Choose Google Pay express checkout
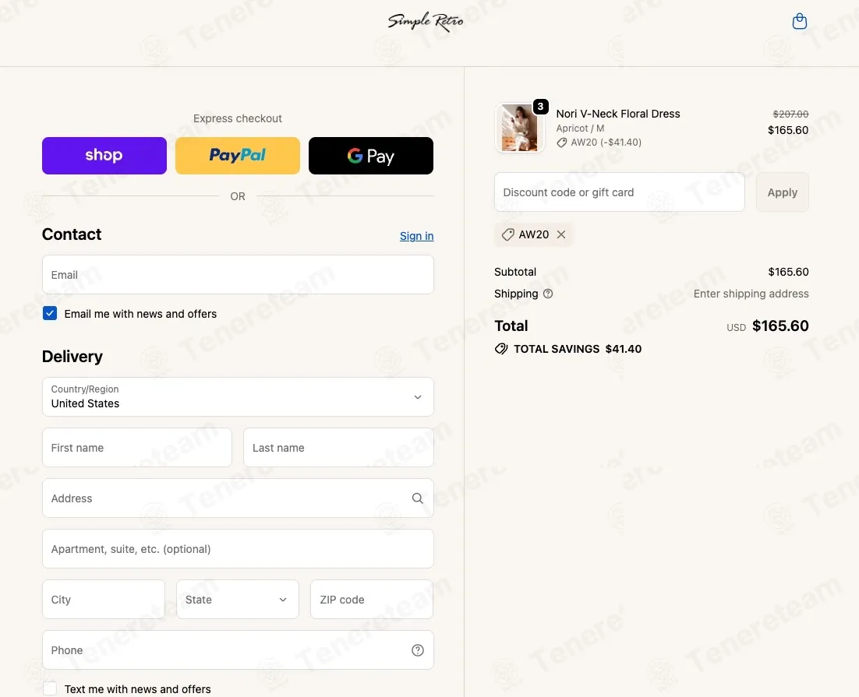859x697 pixels. coord(371,156)
